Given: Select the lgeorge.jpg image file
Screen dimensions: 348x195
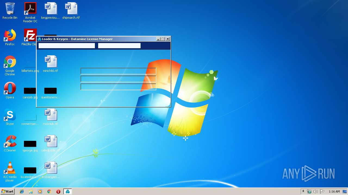Looking at the screenshot, I should pos(30,146).
